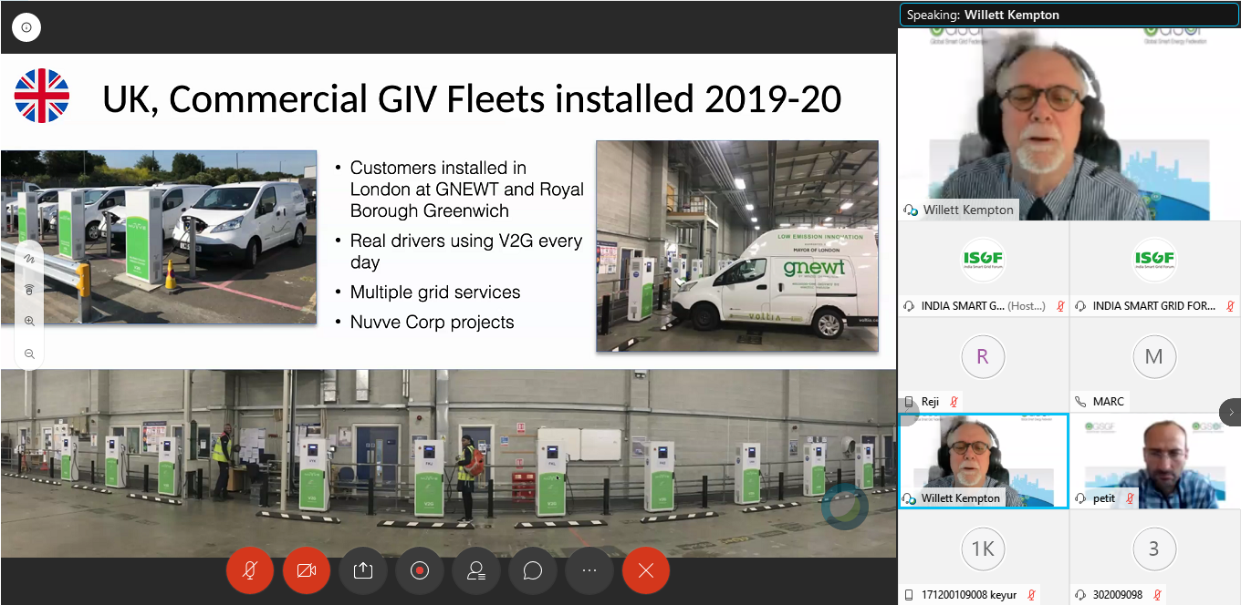
Task: Click mobile device icon beside Reji
Action: [909, 402]
